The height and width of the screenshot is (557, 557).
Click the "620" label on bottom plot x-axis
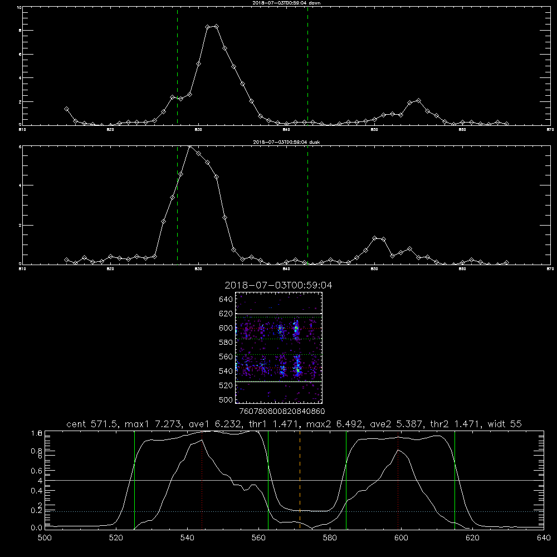(472, 538)
